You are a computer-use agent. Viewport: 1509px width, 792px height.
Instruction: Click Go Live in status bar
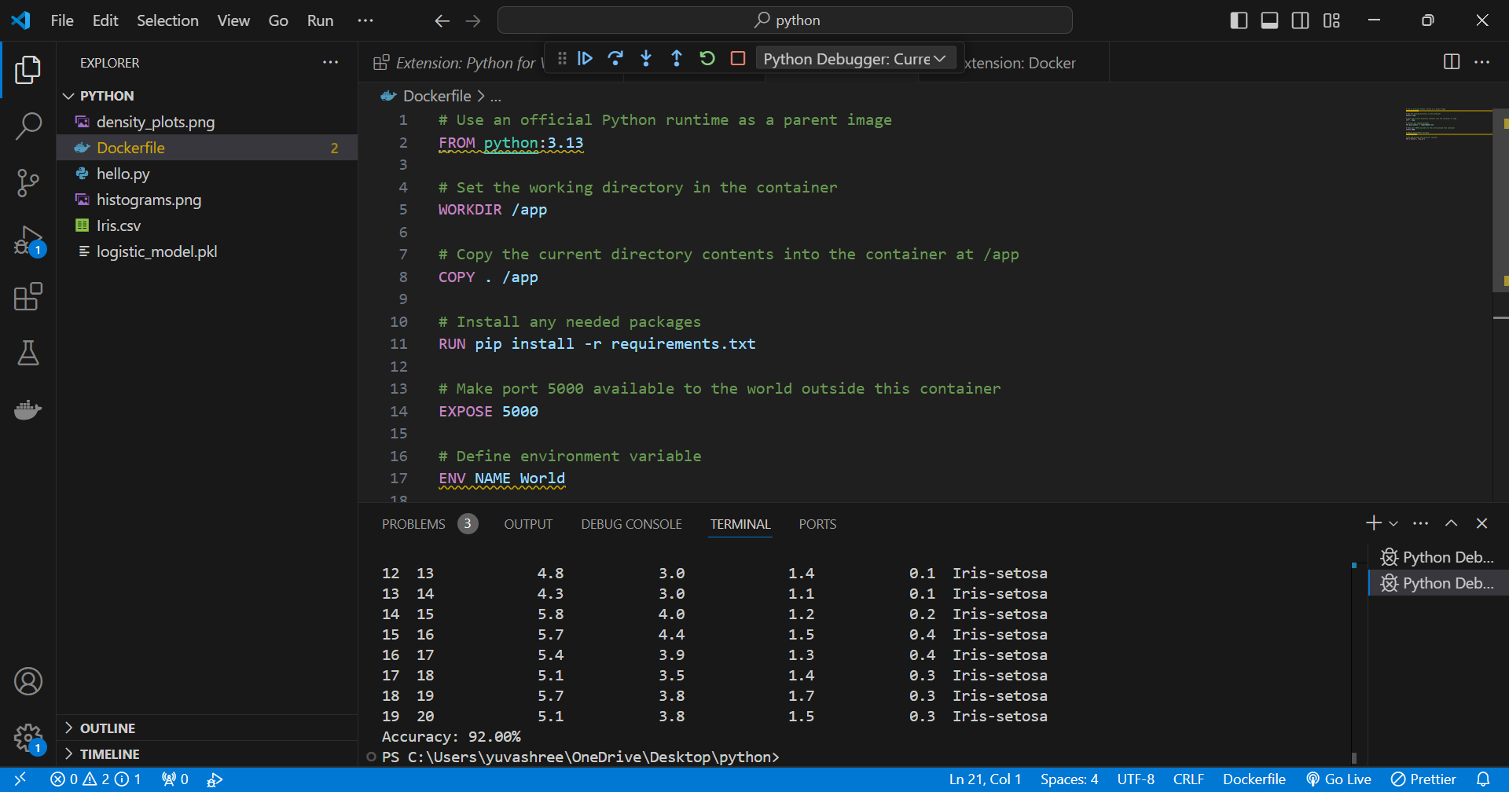tap(1339, 779)
